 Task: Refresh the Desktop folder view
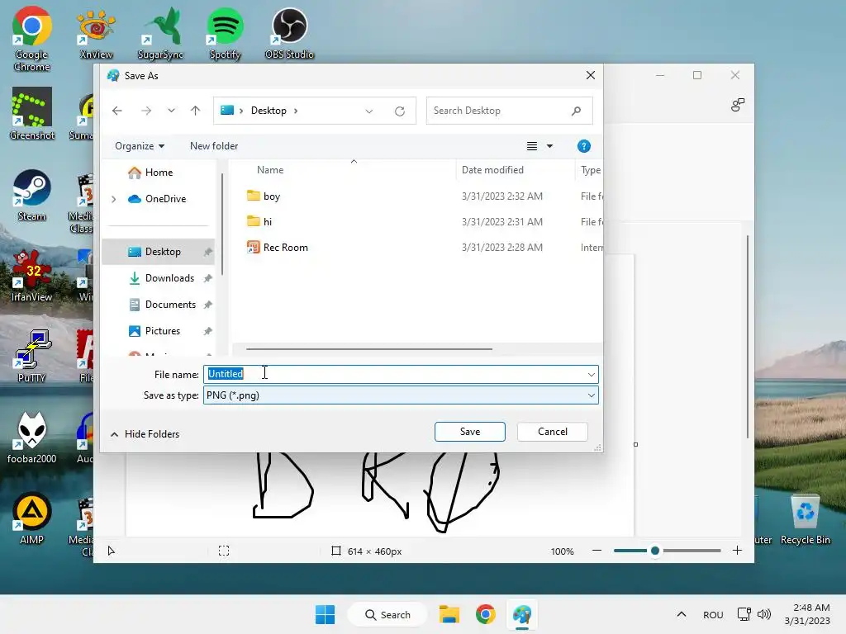400,111
